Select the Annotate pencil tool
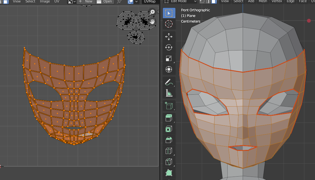 169,82
